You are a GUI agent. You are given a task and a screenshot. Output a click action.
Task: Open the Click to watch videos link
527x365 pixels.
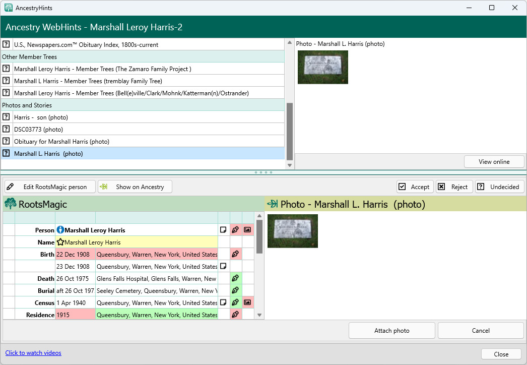coord(33,353)
